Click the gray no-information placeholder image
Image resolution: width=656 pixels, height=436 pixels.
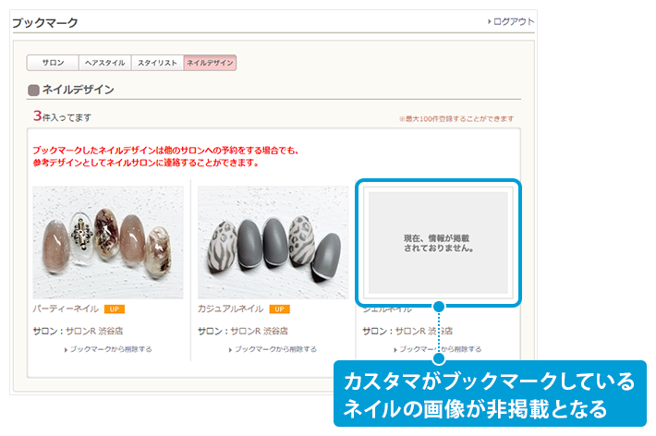(438, 242)
